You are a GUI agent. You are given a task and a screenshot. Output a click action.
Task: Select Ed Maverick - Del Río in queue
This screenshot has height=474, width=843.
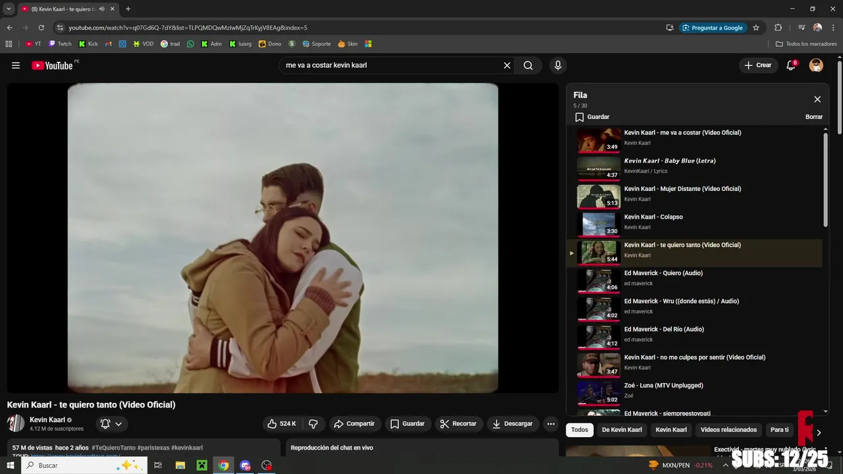pyautogui.click(x=695, y=337)
